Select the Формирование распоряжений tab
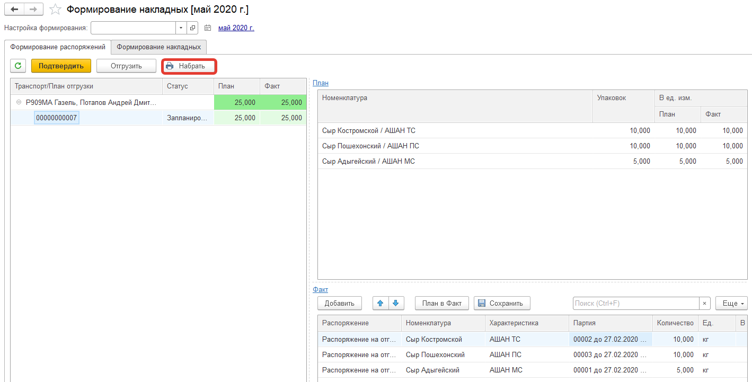The height and width of the screenshot is (382, 752). point(58,47)
